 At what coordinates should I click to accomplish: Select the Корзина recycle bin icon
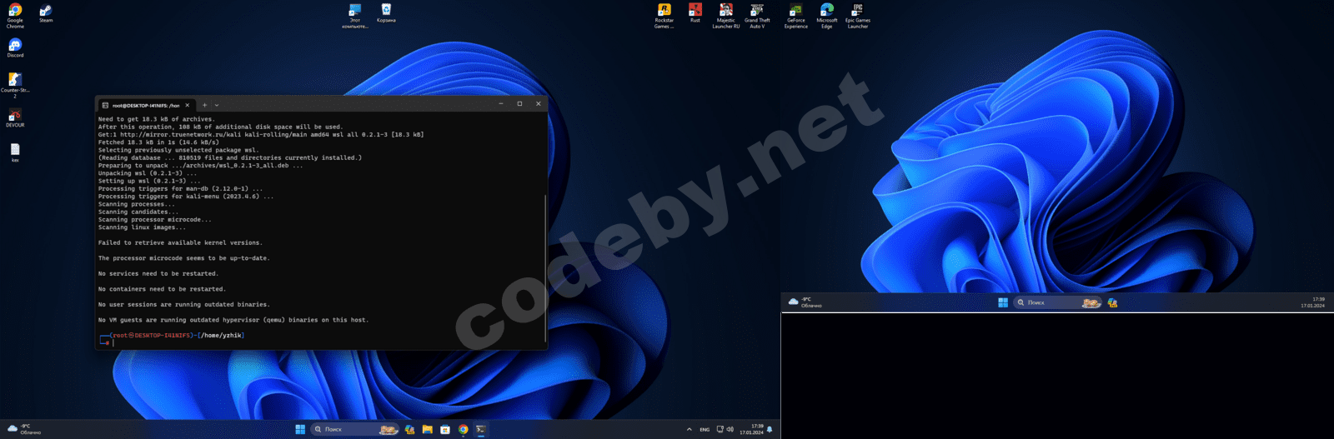point(386,12)
